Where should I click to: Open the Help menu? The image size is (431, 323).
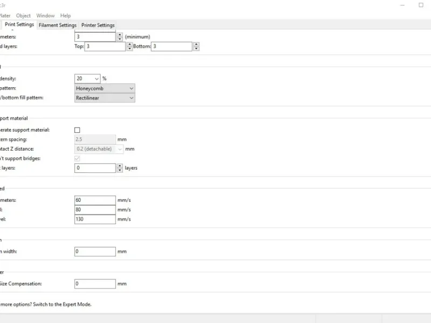[x=66, y=16]
